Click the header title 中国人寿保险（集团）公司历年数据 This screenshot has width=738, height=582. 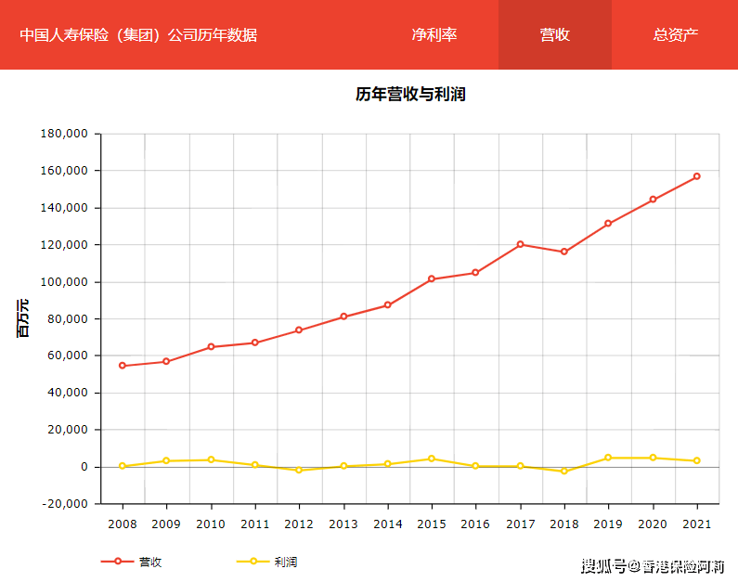[x=138, y=35]
